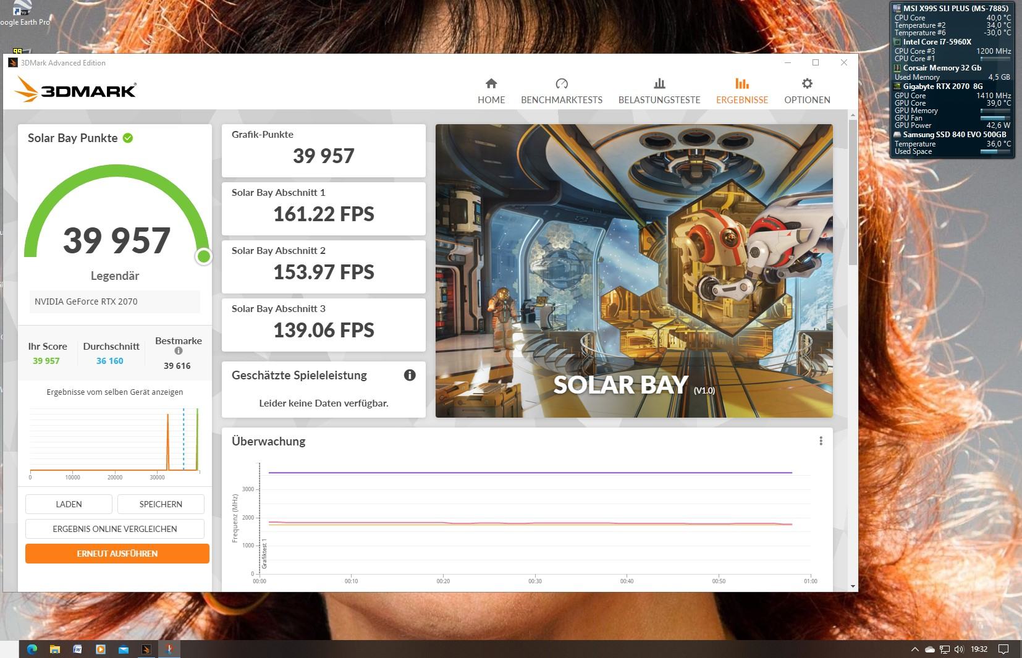1022x658 pixels.
Task: Click the 3DMark icon in the taskbar
Action: [146, 649]
